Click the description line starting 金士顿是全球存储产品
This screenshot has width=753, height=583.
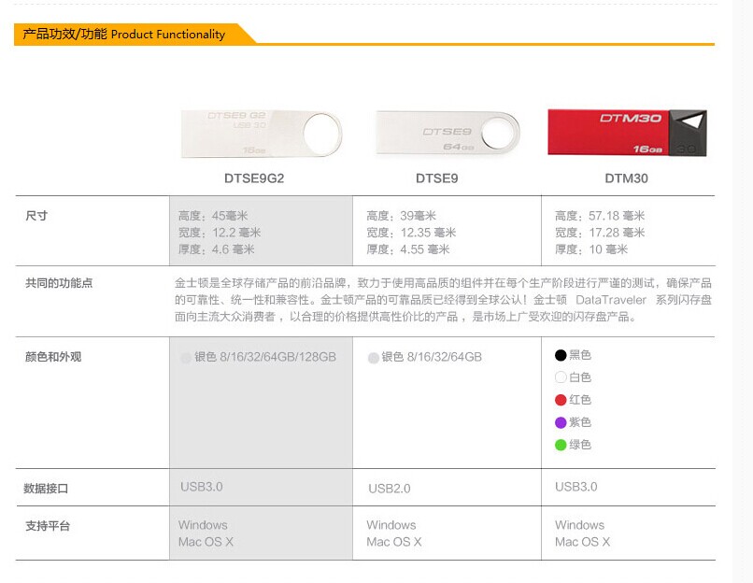(443, 283)
